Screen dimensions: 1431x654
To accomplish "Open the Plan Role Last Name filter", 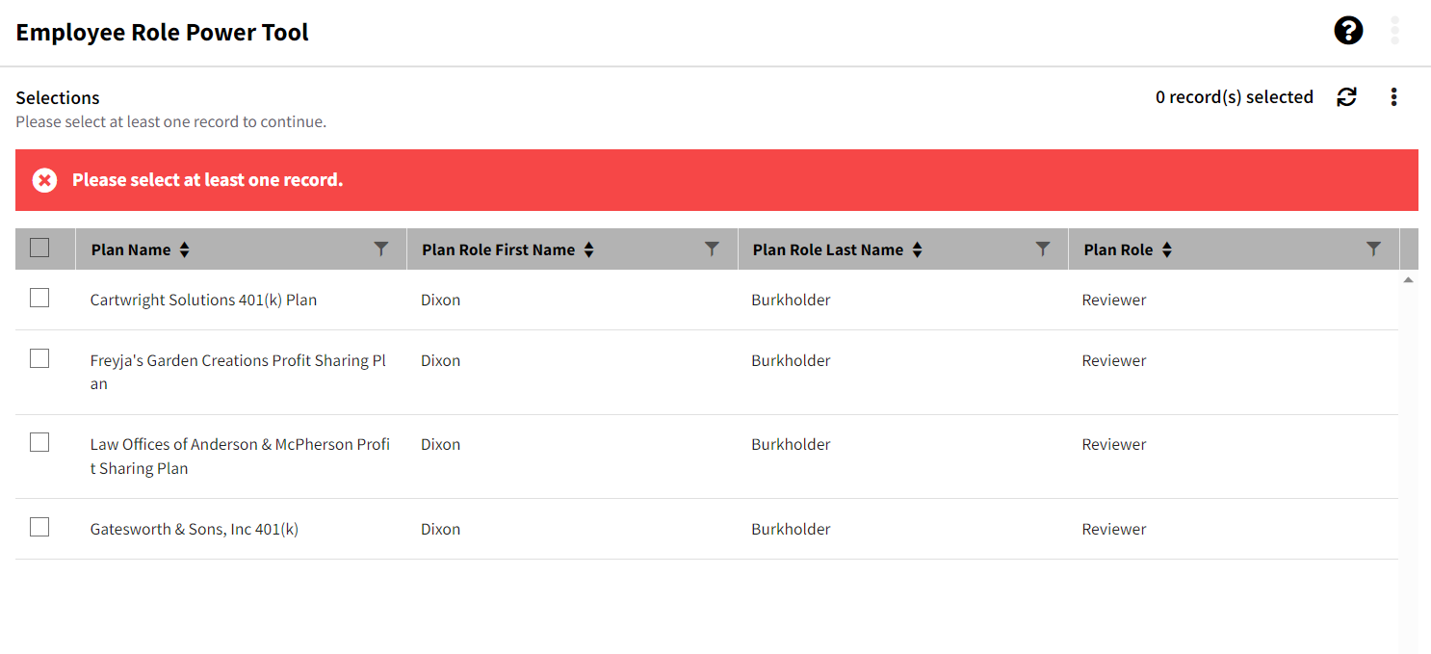I will coord(1042,249).
